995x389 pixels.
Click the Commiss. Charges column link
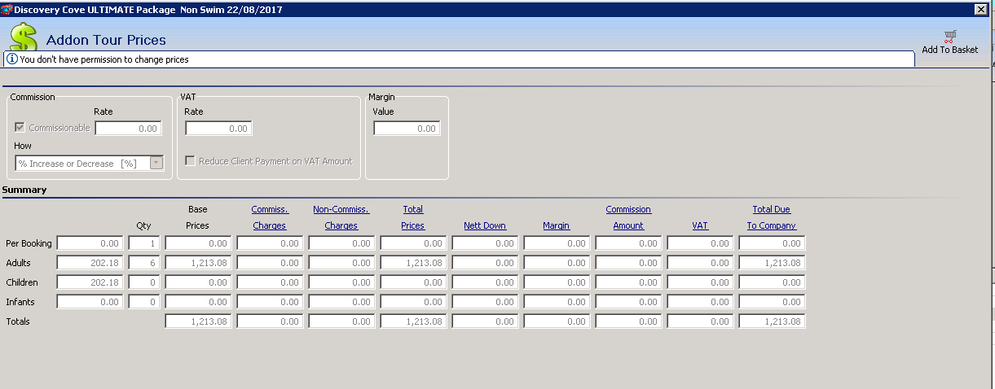270,217
